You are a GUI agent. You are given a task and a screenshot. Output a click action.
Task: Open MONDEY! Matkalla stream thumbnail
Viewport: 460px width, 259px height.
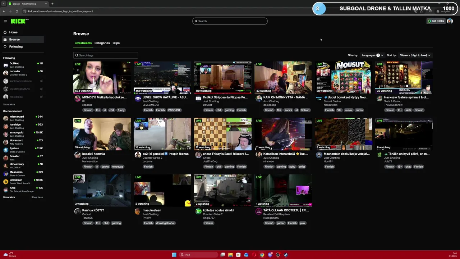click(102, 77)
